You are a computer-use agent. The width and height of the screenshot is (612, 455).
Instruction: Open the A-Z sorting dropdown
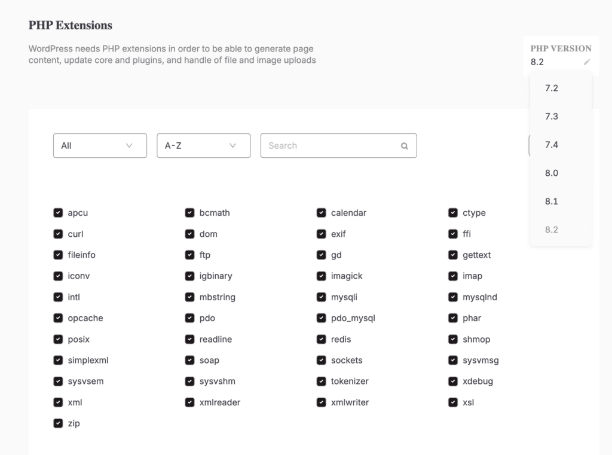tap(203, 145)
